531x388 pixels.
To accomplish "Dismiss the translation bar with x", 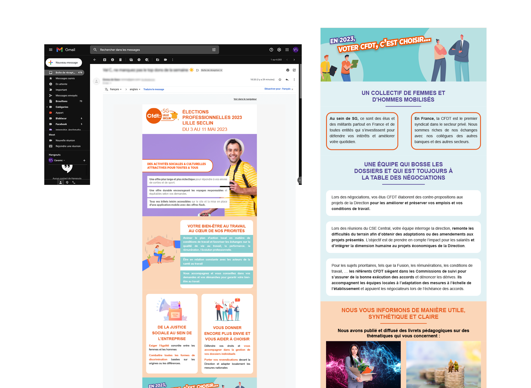I will tap(292, 89).
